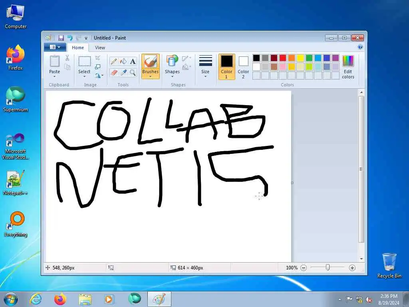
Task: Open Windows Media Player from taskbar
Action: pyautogui.click(x=109, y=299)
